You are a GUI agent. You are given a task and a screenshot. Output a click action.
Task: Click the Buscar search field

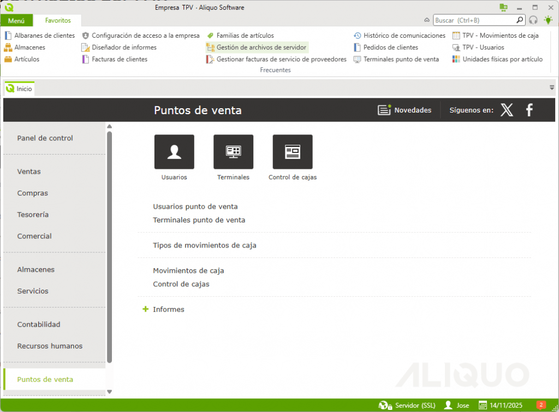click(x=474, y=20)
